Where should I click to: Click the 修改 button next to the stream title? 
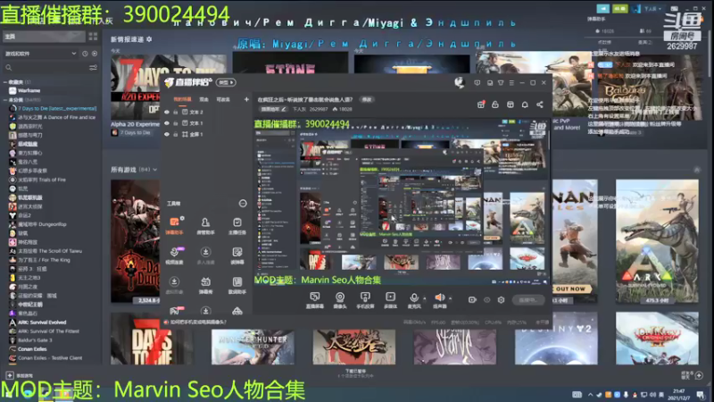click(x=367, y=99)
